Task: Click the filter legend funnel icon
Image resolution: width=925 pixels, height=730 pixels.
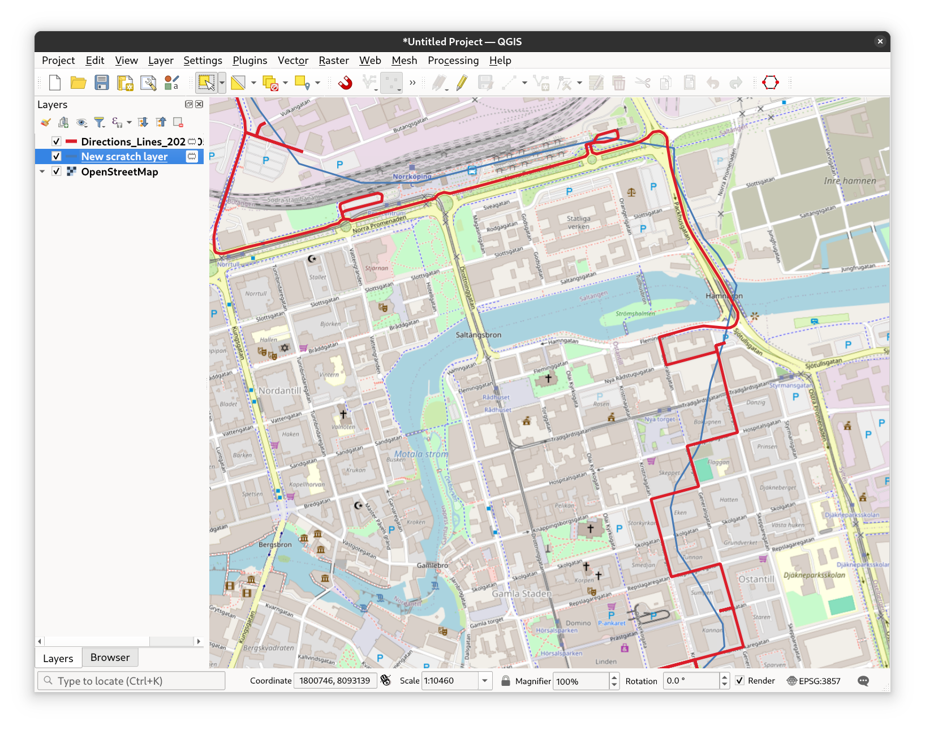Action: 100,122
